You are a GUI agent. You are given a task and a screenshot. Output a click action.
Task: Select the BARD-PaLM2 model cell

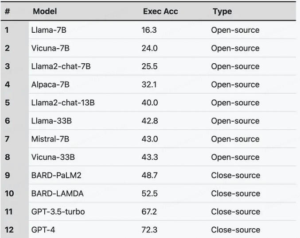[56, 175]
